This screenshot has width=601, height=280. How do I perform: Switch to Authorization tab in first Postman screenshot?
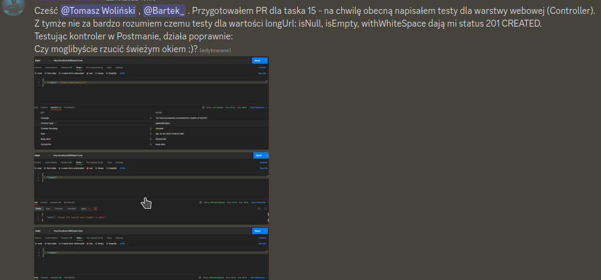[x=51, y=68]
